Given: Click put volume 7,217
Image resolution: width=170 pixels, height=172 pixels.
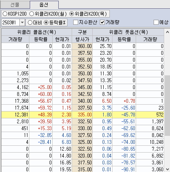Looking at the screenshot, I should [150, 149].
